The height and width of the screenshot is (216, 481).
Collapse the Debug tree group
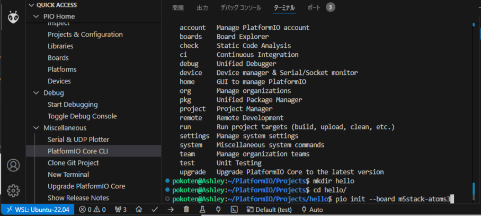[x=36, y=93]
